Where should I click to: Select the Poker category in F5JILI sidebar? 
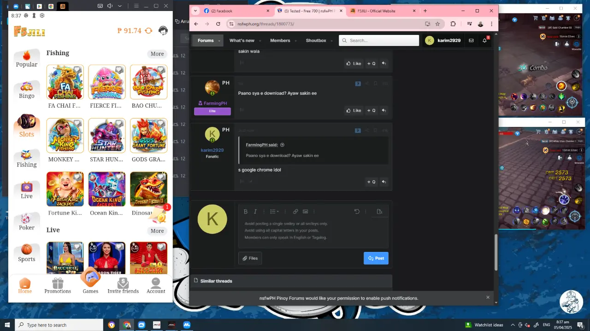pyautogui.click(x=27, y=222)
